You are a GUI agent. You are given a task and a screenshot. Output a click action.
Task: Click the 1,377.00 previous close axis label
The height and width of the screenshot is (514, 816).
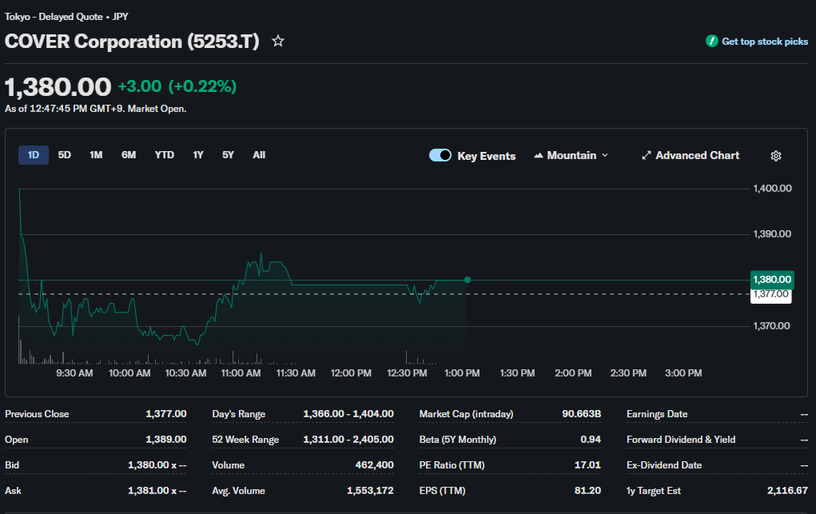(770, 295)
